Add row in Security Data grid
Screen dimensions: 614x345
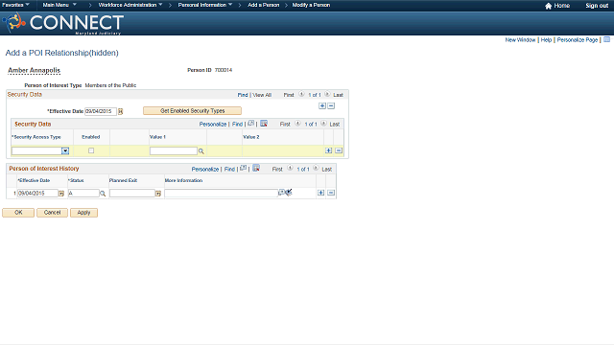[328, 150]
